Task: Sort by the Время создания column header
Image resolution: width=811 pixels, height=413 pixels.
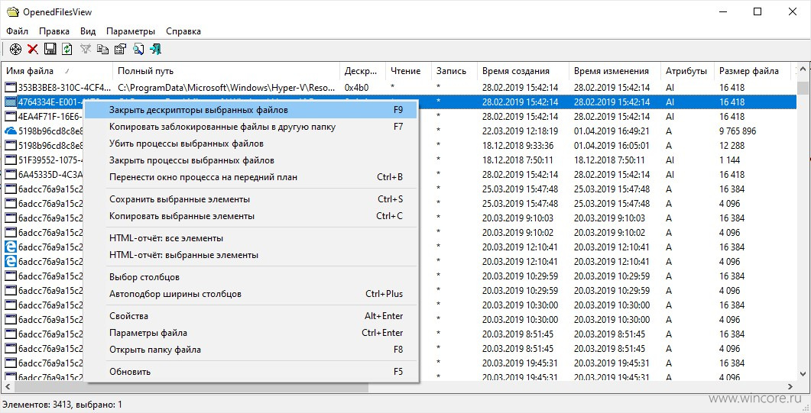Action: coord(523,71)
